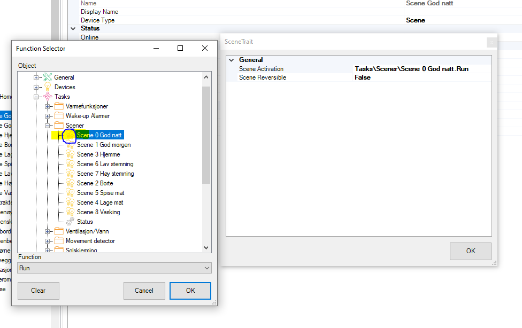Expand the Ventilasjon/Vann folder
The height and width of the screenshot is (328, 522).
(x=48, y=231)
